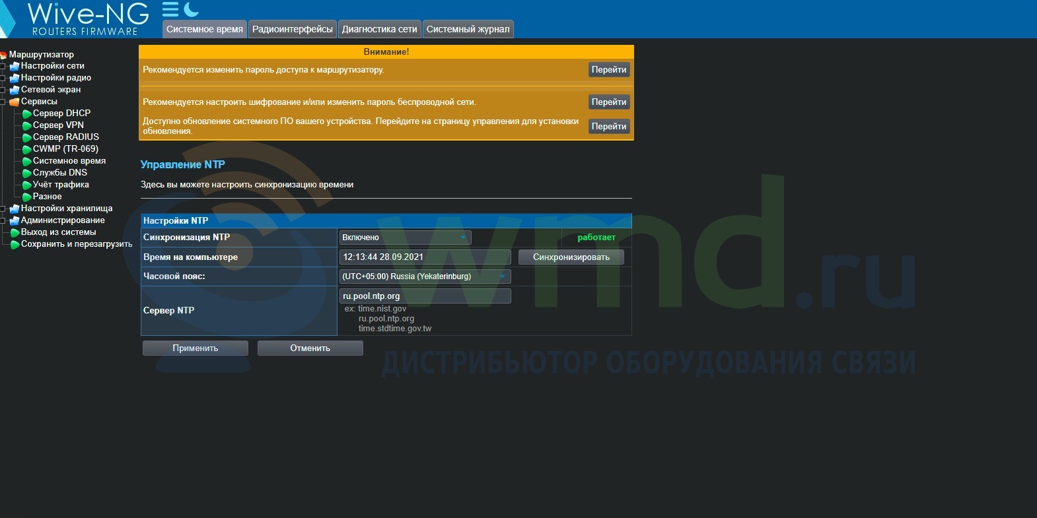The width and height of the screenshot is (1037, 518).
Task: Click the green icon beside Разное
Action: click(x=27, y=197)
